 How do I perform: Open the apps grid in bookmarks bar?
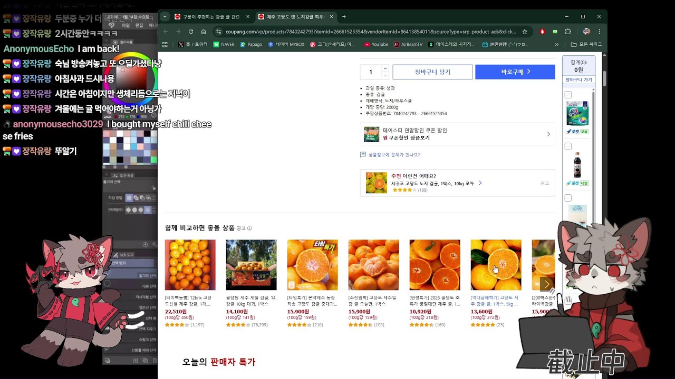tap(165, 45)
